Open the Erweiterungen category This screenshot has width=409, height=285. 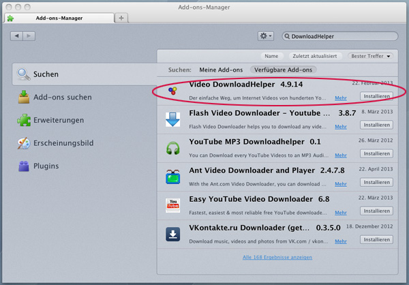tap(85, 120)
